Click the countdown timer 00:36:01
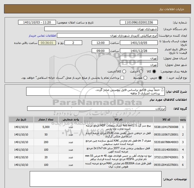 pyautogui.click(x=47, y=43)
